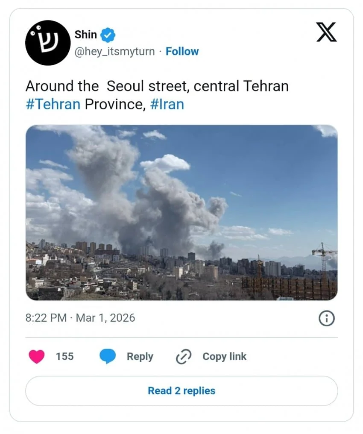Open the @hey_itsmyturn handle
The height and width of the screenshot is (434, 363).
click(114, 52)
